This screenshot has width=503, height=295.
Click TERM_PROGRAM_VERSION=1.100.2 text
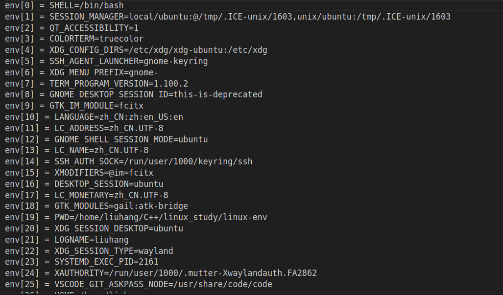119,84
